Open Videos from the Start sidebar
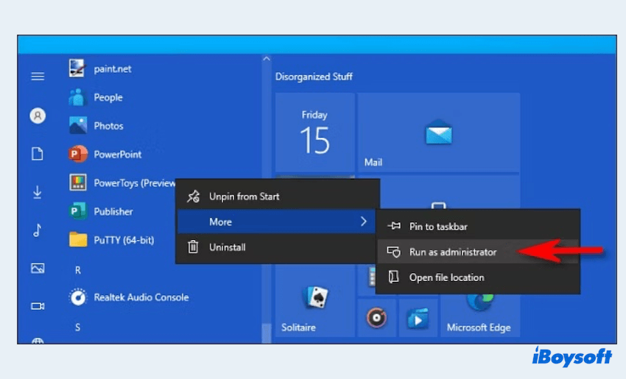Viewport: 626px width, 379px height. click(38, 306)
